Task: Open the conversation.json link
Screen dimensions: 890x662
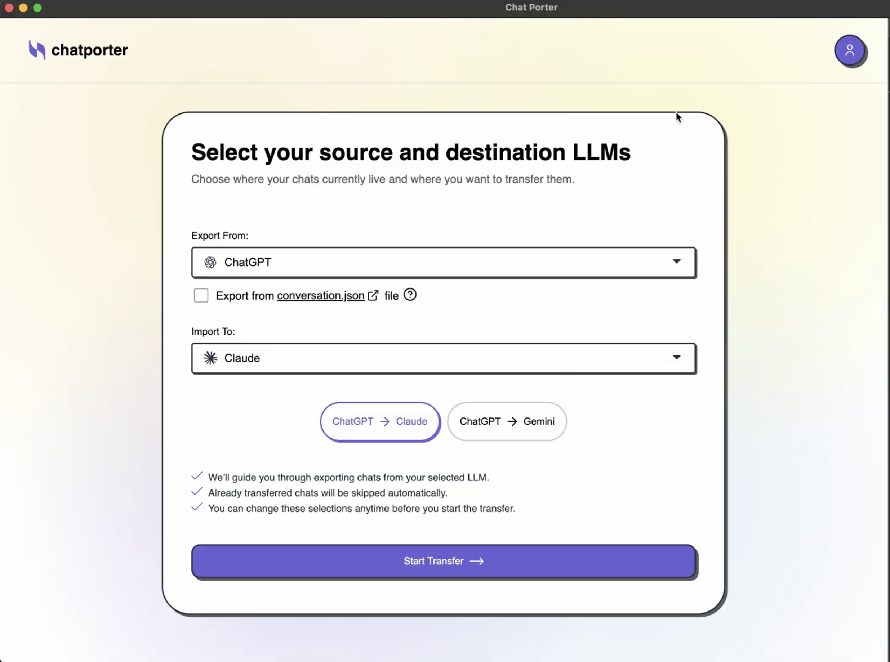Action: pos(320,295)
